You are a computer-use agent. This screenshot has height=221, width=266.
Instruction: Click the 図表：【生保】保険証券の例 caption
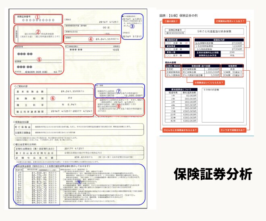178,16
